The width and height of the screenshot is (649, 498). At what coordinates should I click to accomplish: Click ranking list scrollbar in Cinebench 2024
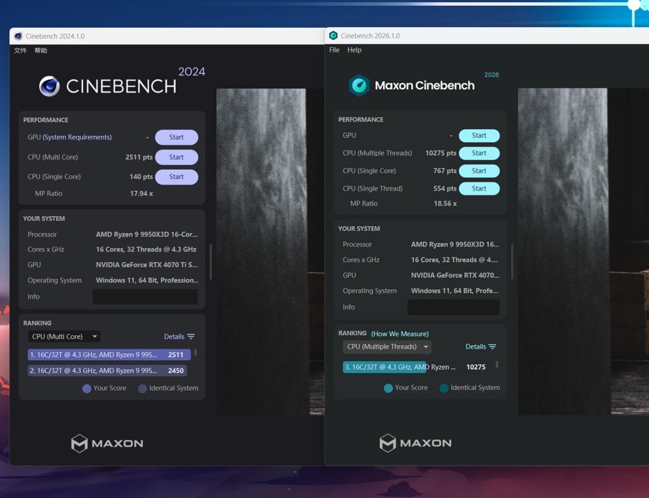195,353
